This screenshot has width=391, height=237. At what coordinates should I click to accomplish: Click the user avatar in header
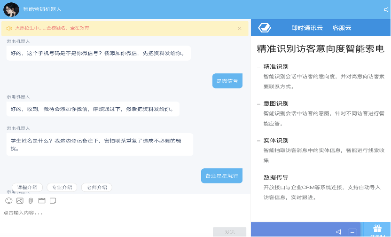pos(11,9)
